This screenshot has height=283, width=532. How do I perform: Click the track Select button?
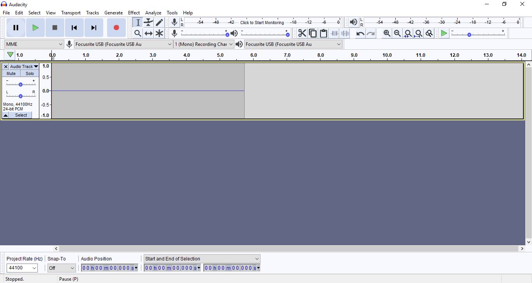click(x=21, y=115)
